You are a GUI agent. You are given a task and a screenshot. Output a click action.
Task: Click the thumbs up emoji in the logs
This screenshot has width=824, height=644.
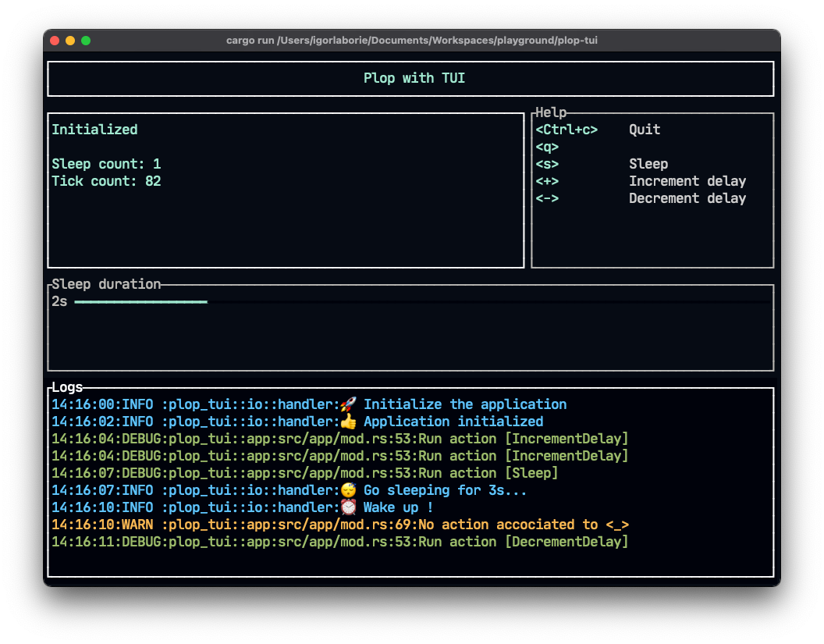click(x=348, y=422)
